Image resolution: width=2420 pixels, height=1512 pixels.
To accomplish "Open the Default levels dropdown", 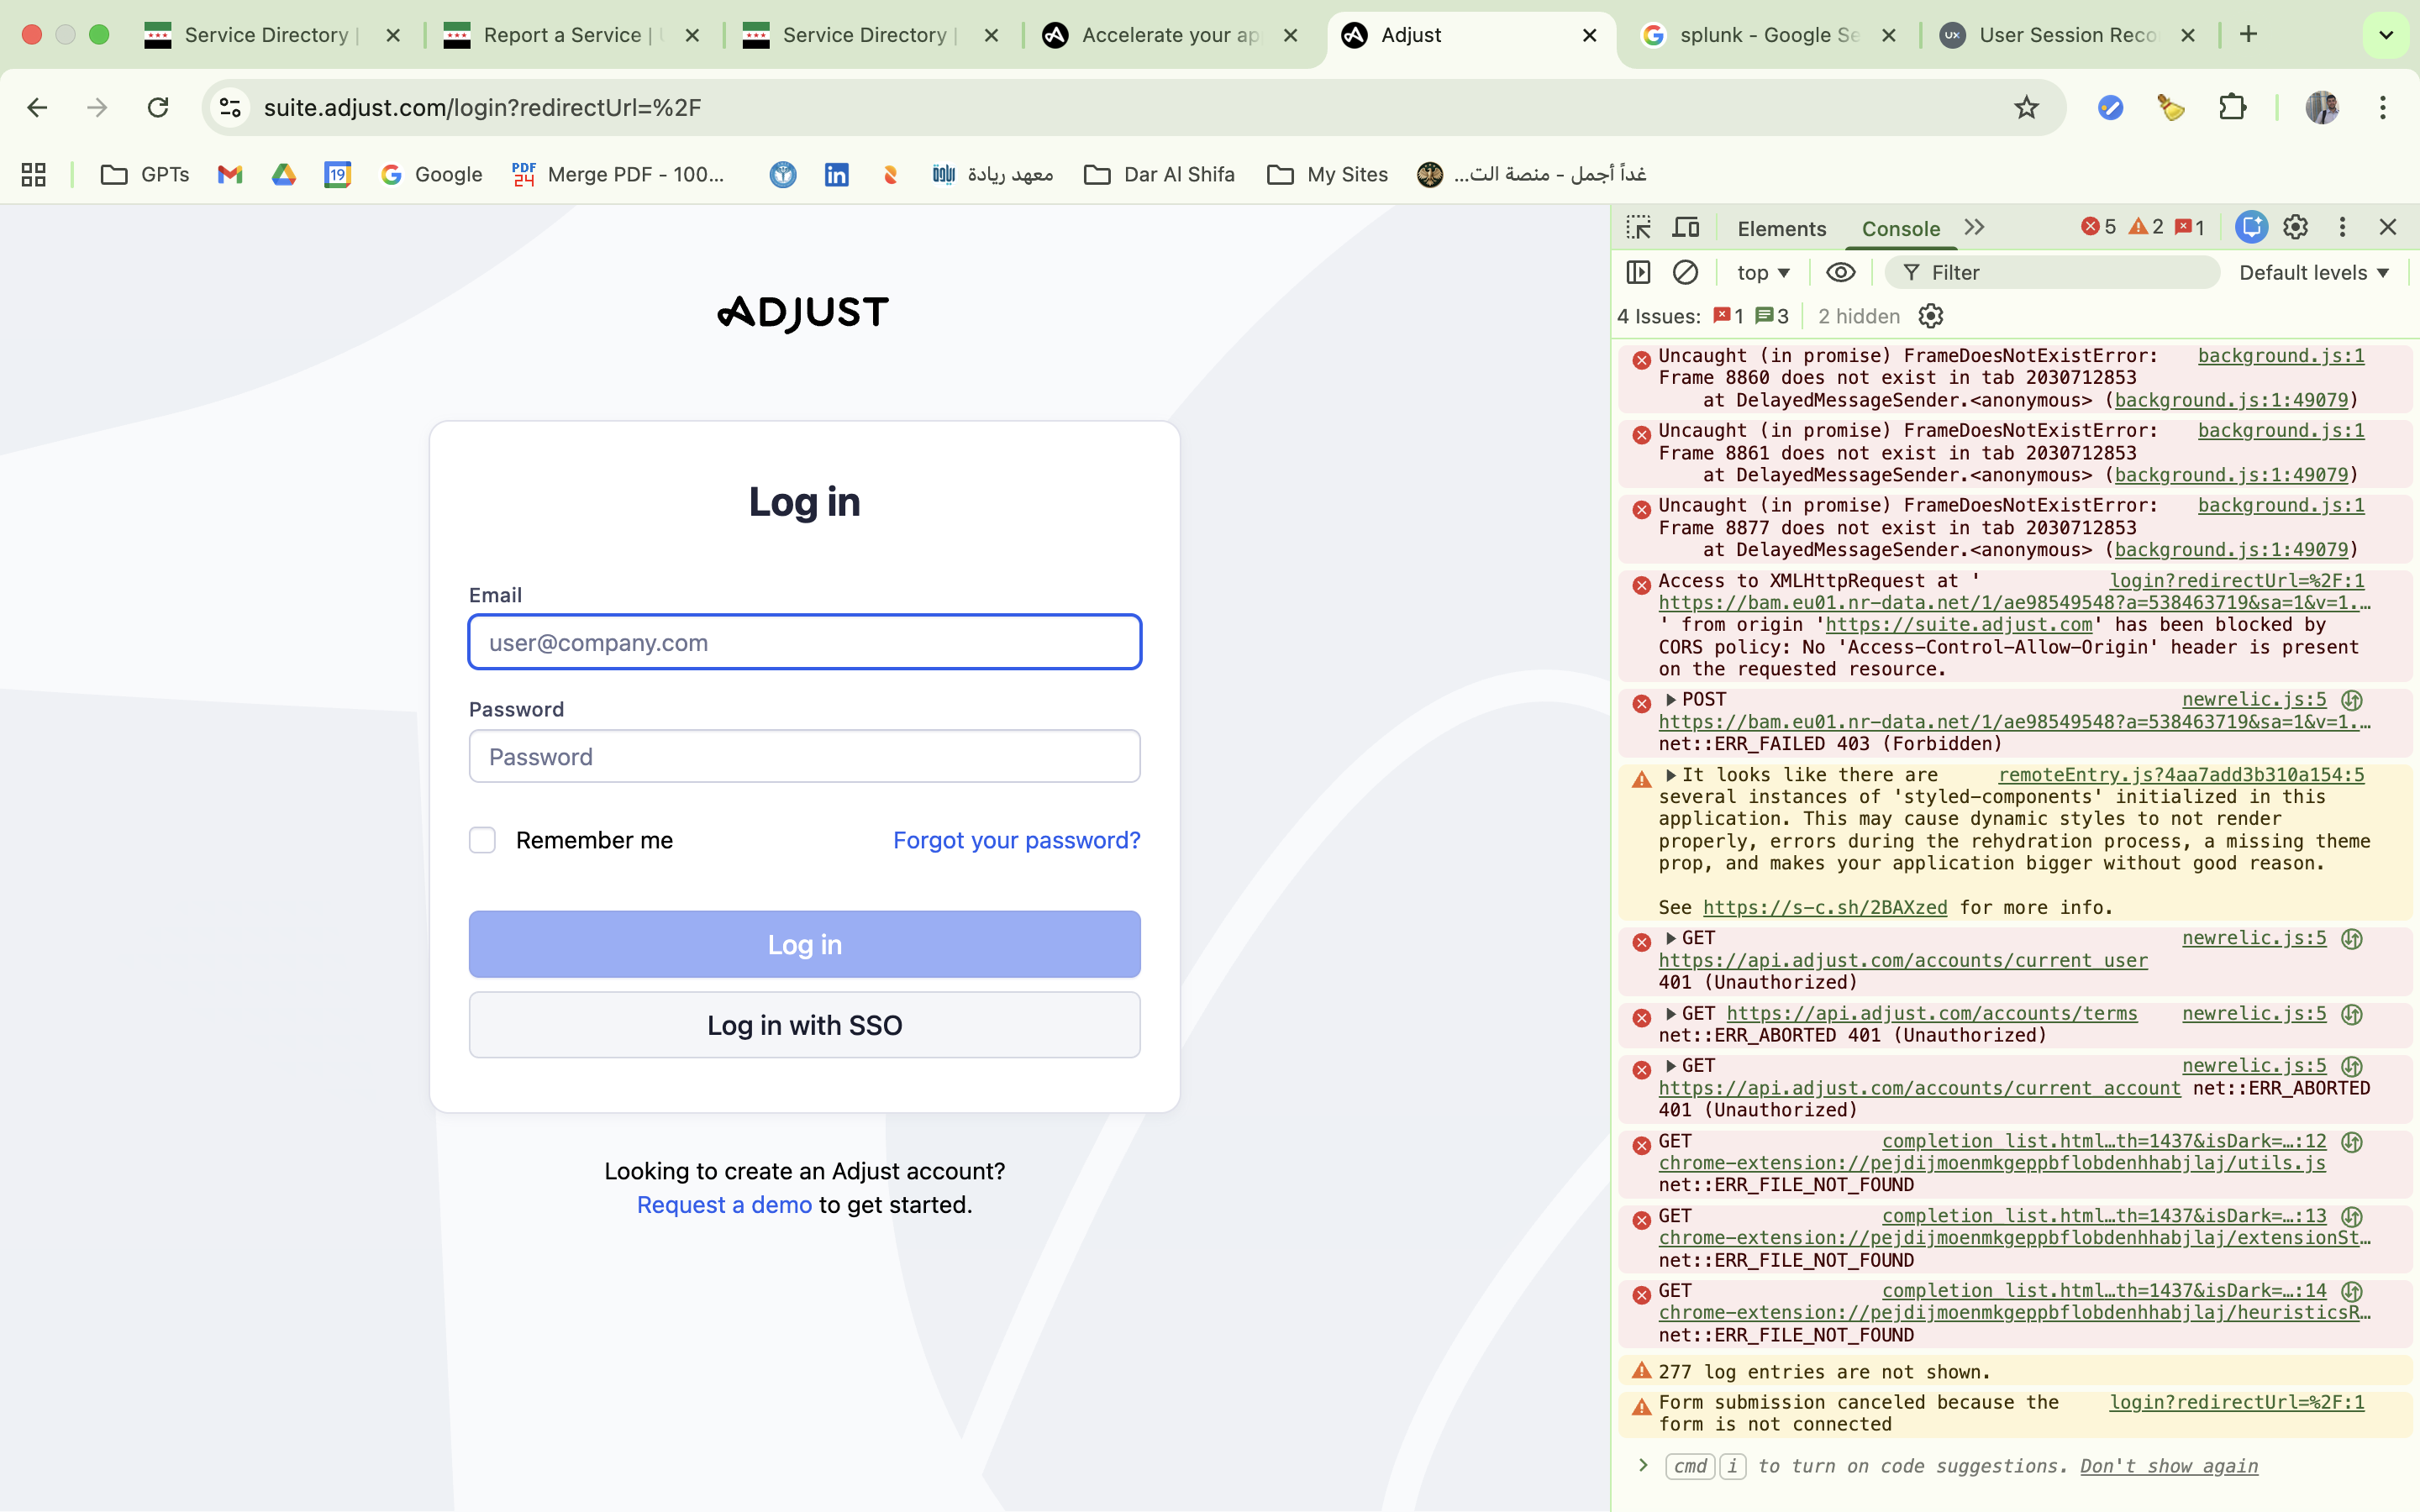I will [x=2313, y=272].
